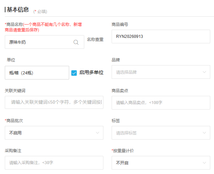Viewport: 214px width, 174px height.
Task: Click the magnifier icon in product name field
Action: [76, 42]
